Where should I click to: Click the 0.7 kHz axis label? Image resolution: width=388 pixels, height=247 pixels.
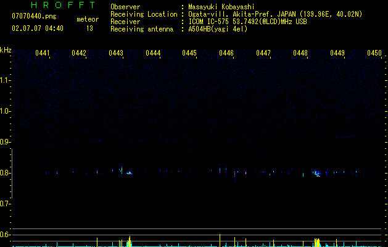click(x=5, y=204)
